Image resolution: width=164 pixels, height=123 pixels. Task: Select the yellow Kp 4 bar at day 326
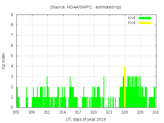[x=125, y=87]
